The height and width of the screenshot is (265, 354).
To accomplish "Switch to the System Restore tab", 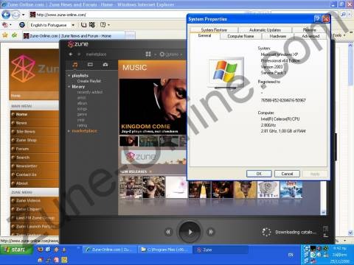I will (x=214, y=30).
